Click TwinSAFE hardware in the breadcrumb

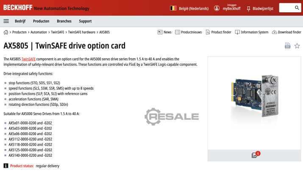click(x=81, y=32)
